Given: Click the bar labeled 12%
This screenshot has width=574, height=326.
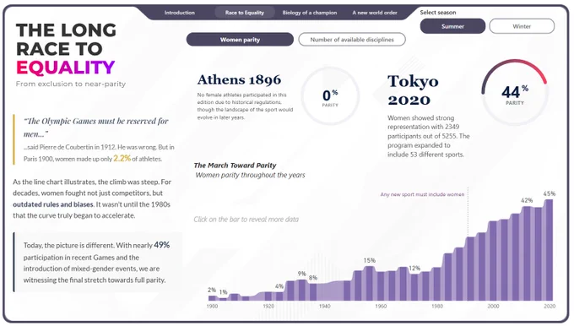Looking at the screenshot, I should coord(414,287).
